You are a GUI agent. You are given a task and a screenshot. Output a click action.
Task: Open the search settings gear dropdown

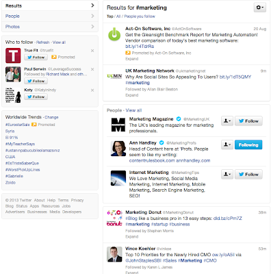pos(260,8)
